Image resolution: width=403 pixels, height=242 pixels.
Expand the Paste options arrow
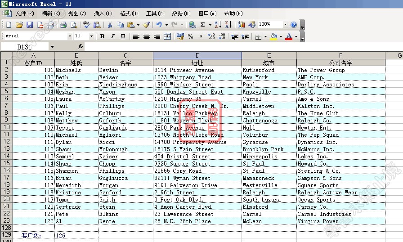click(x=138, y=25)
